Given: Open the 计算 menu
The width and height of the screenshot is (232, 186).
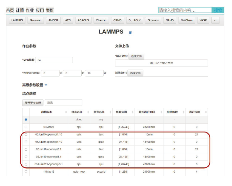Looking at the screenshot, I should click(x=20, y=10).
